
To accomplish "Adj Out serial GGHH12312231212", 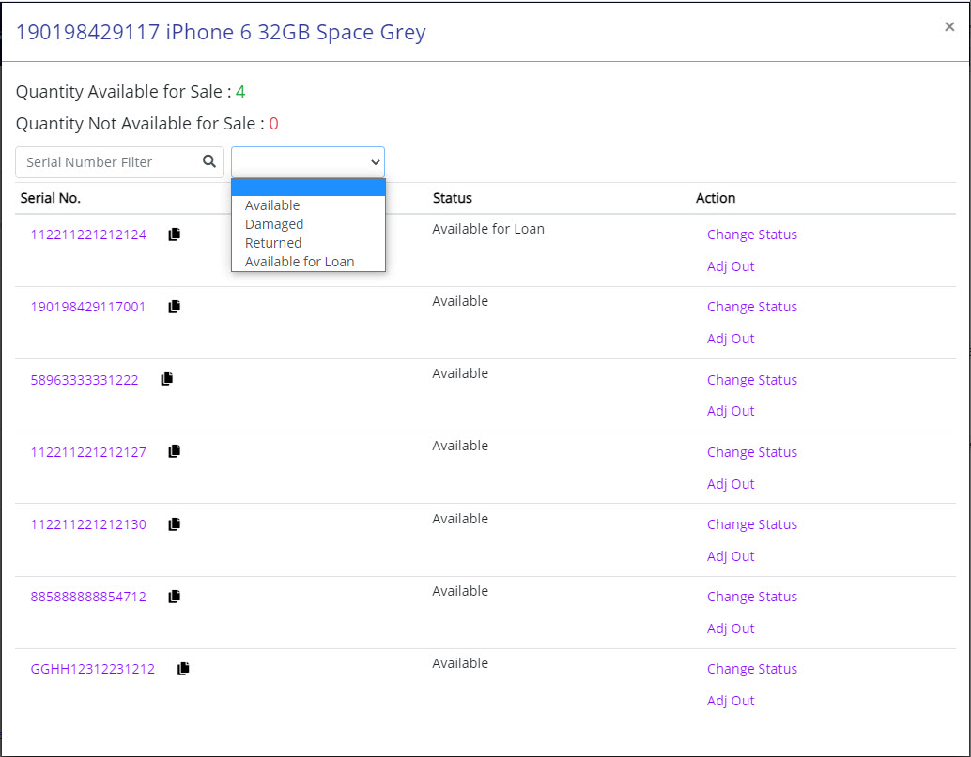I will 731,702.
